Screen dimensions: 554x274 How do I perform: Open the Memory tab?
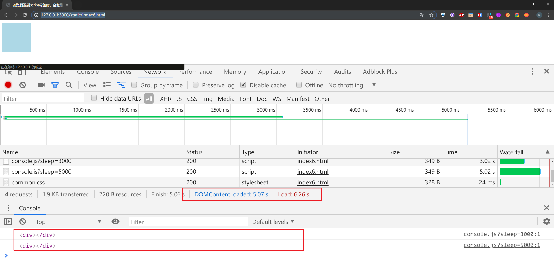coord(235,72)
